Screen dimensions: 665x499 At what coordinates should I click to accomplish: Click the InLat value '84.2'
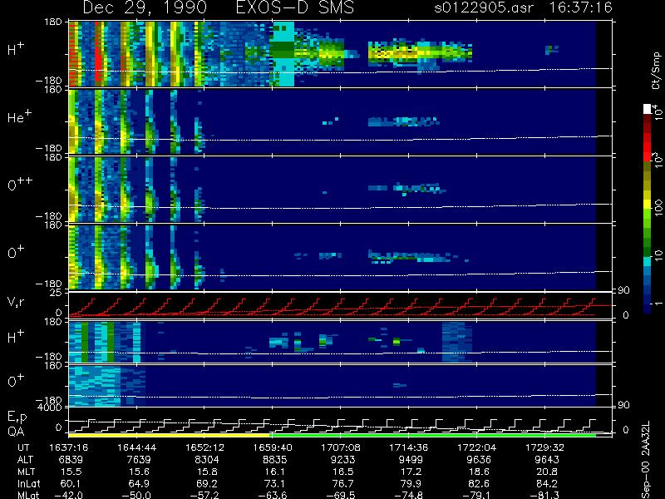point(547,483)
